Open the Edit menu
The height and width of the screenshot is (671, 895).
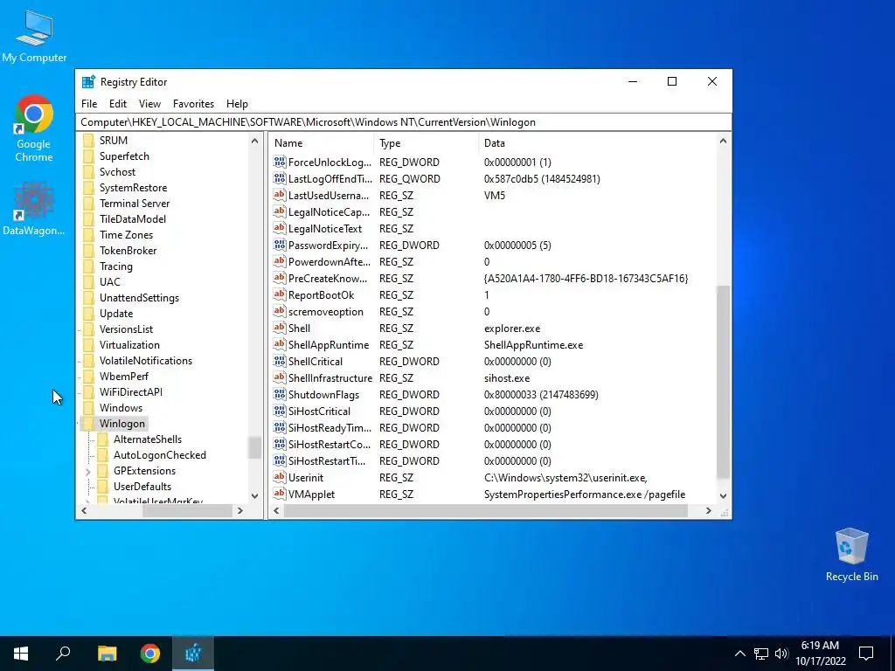118,104
